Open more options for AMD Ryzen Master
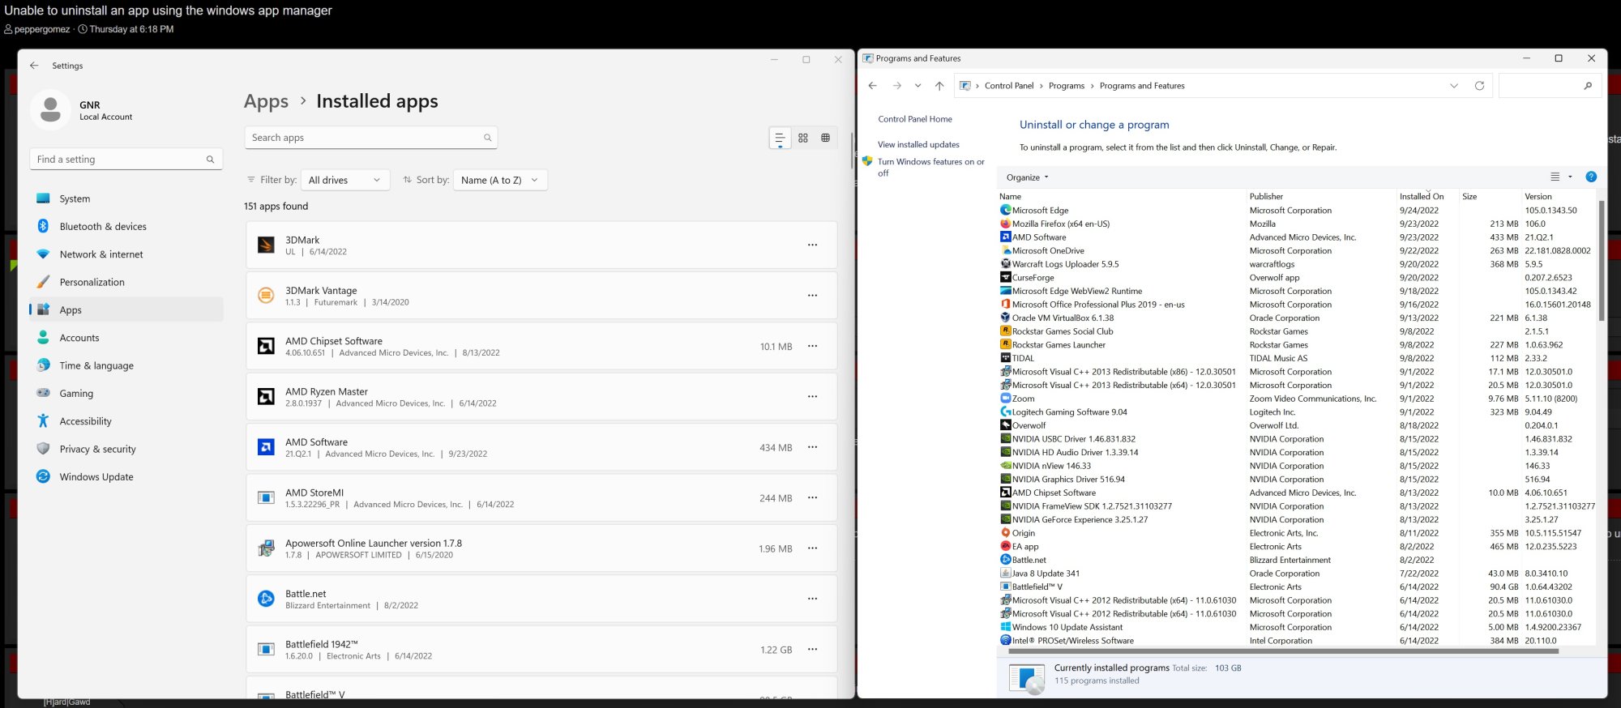 [x=812, y=397]
